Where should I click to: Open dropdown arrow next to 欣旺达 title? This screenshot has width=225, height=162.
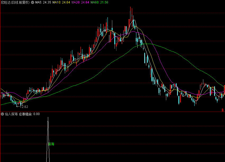point(33,2)
